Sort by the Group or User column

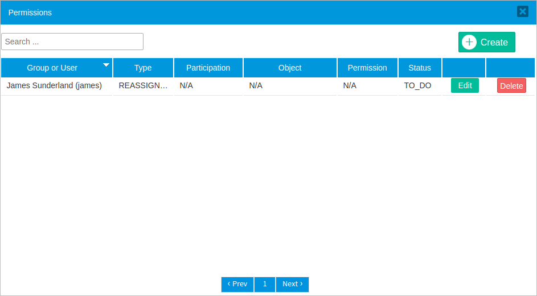52,68
